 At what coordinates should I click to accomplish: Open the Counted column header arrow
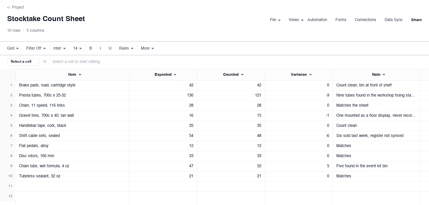[x=242, y=75]
